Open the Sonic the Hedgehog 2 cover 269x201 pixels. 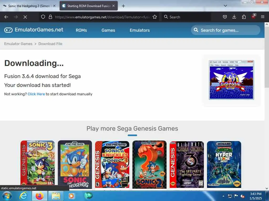point(149,165)
